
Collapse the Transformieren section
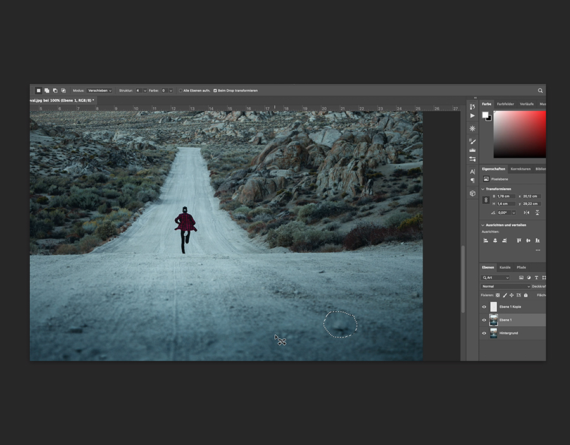pos(483,188)
